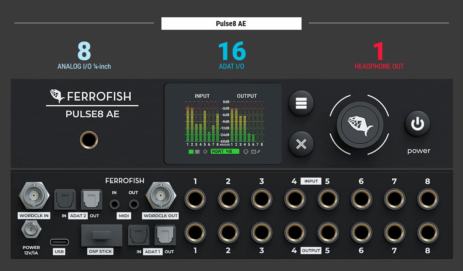Click the green ADAT 48 status field
The image size is (463, 271).
pos(225,151)
